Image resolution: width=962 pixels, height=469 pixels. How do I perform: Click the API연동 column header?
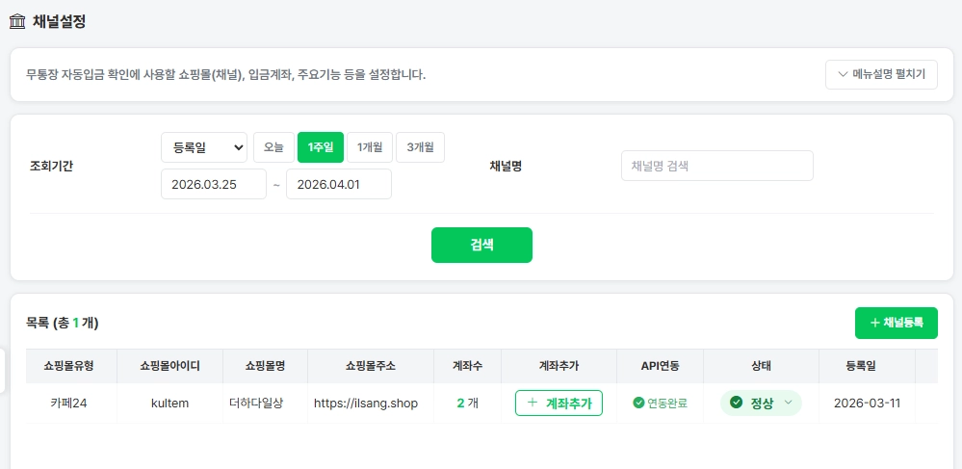(660, 366)
